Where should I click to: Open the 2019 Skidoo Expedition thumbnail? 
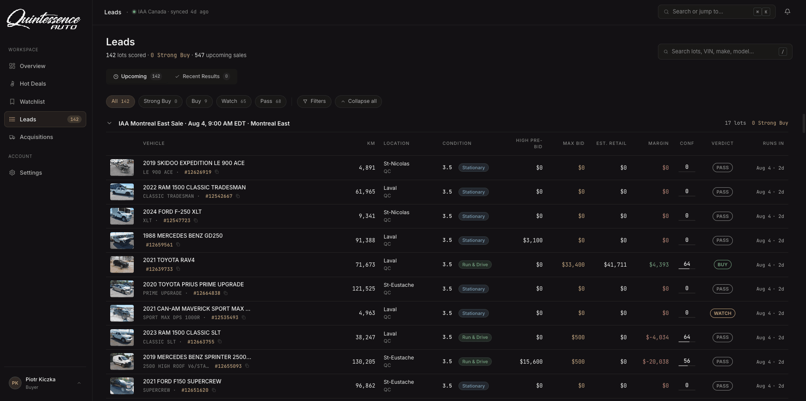click(x=122, y=168)
